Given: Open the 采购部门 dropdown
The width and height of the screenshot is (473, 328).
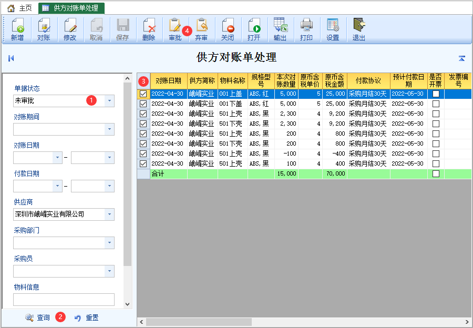Looking at the screenshot, I should pos(109,243).
